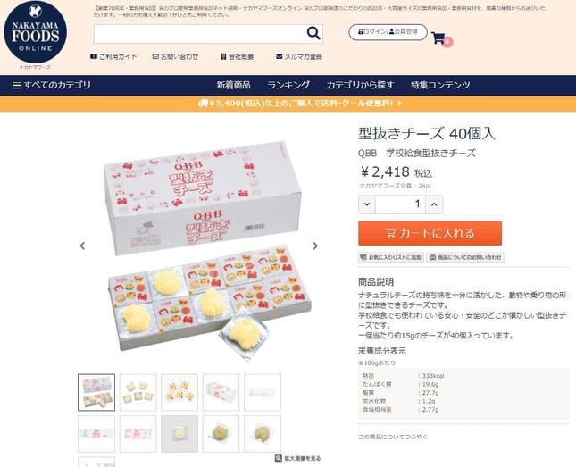Show next product image arrow
This screenshot has width=576, height=467.
point(315,246)
